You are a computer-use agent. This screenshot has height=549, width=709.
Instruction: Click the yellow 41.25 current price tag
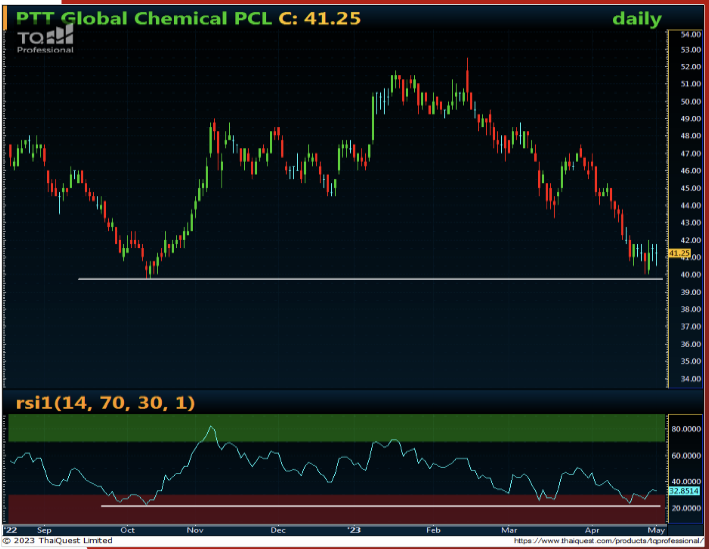click(679, 253)
